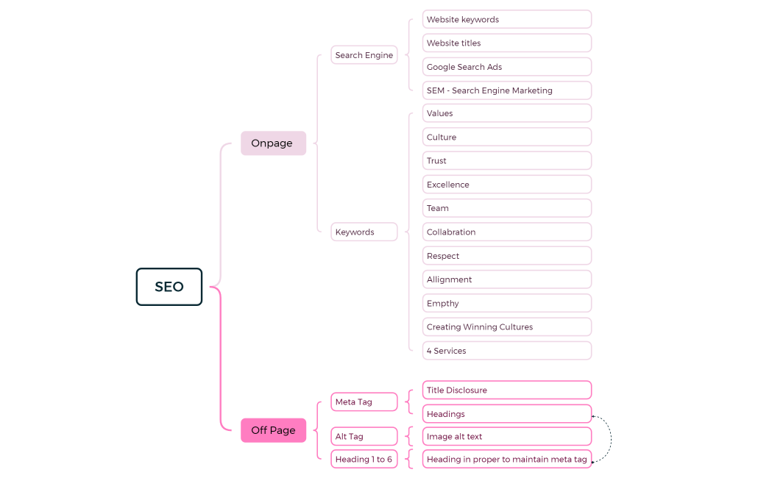
Task: Select the Title Disclosure node
Action: 506,390
